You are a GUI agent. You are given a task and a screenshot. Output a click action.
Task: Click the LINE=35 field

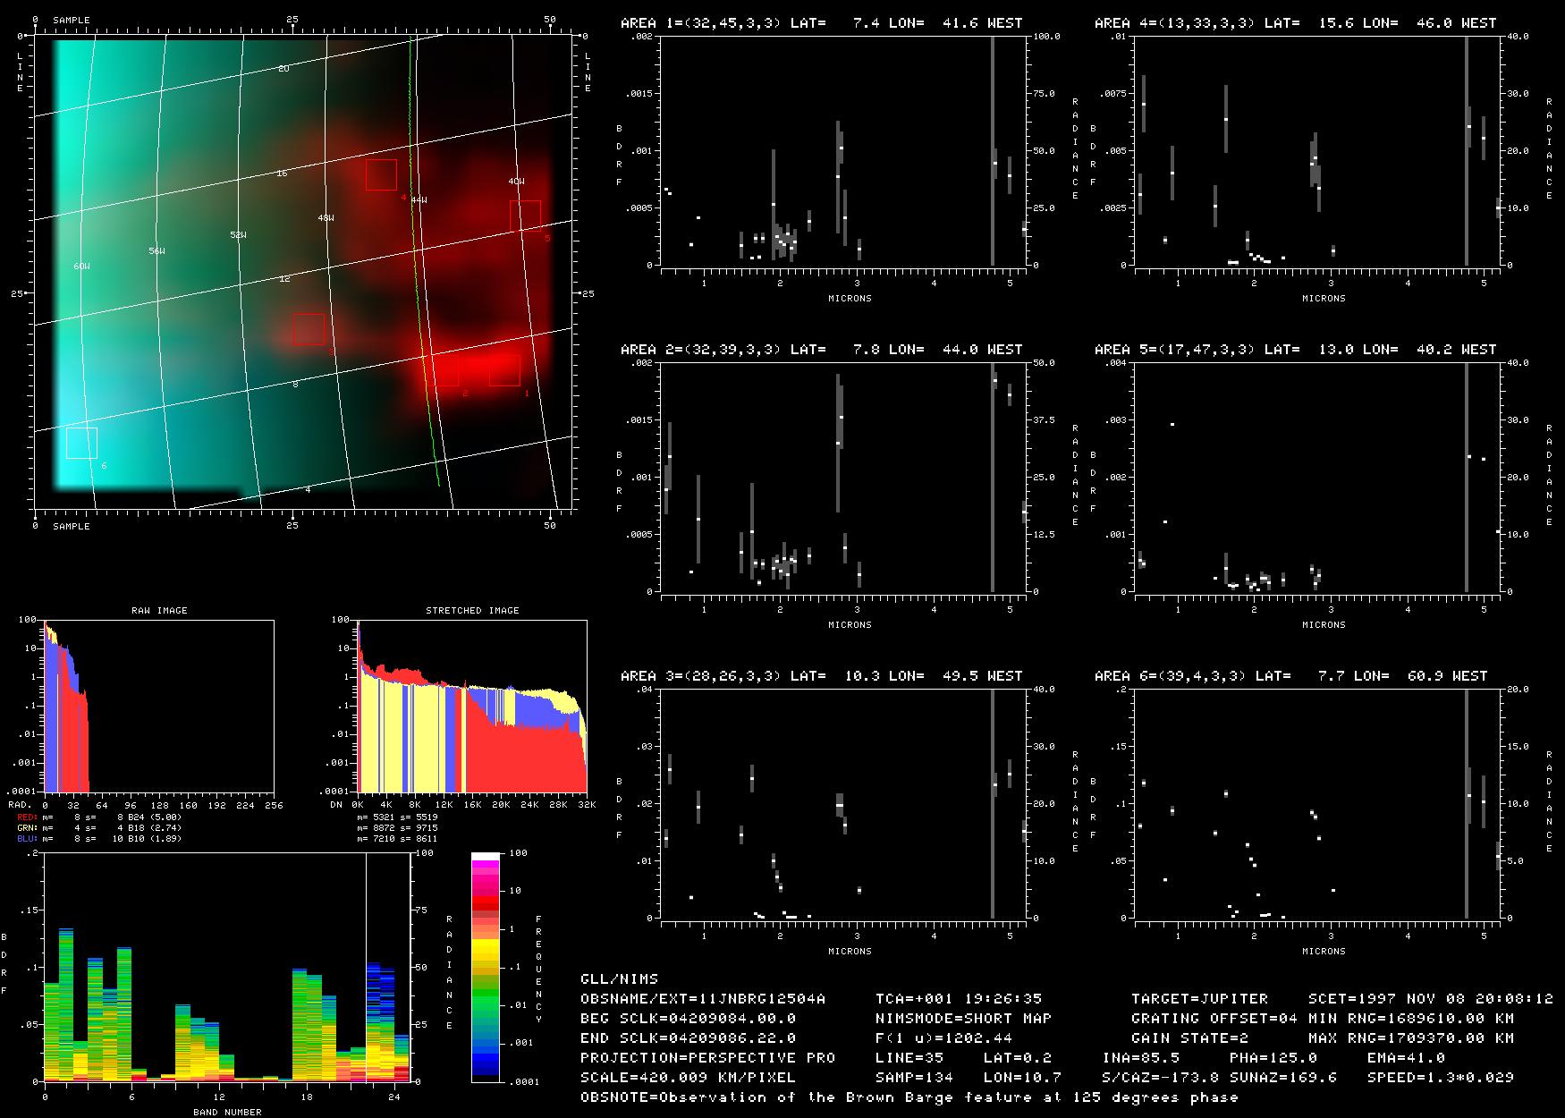(909, 1058)
